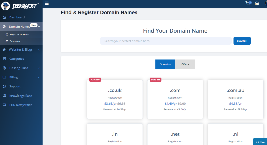Click the struck-through £9.00 price

182,104
